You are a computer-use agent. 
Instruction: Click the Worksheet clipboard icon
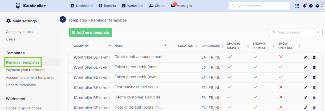(x=124, y=6)
